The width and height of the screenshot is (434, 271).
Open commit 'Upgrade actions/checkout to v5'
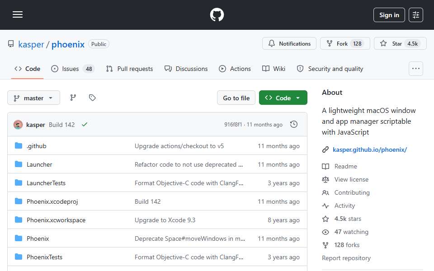click(x=179, y=146)
